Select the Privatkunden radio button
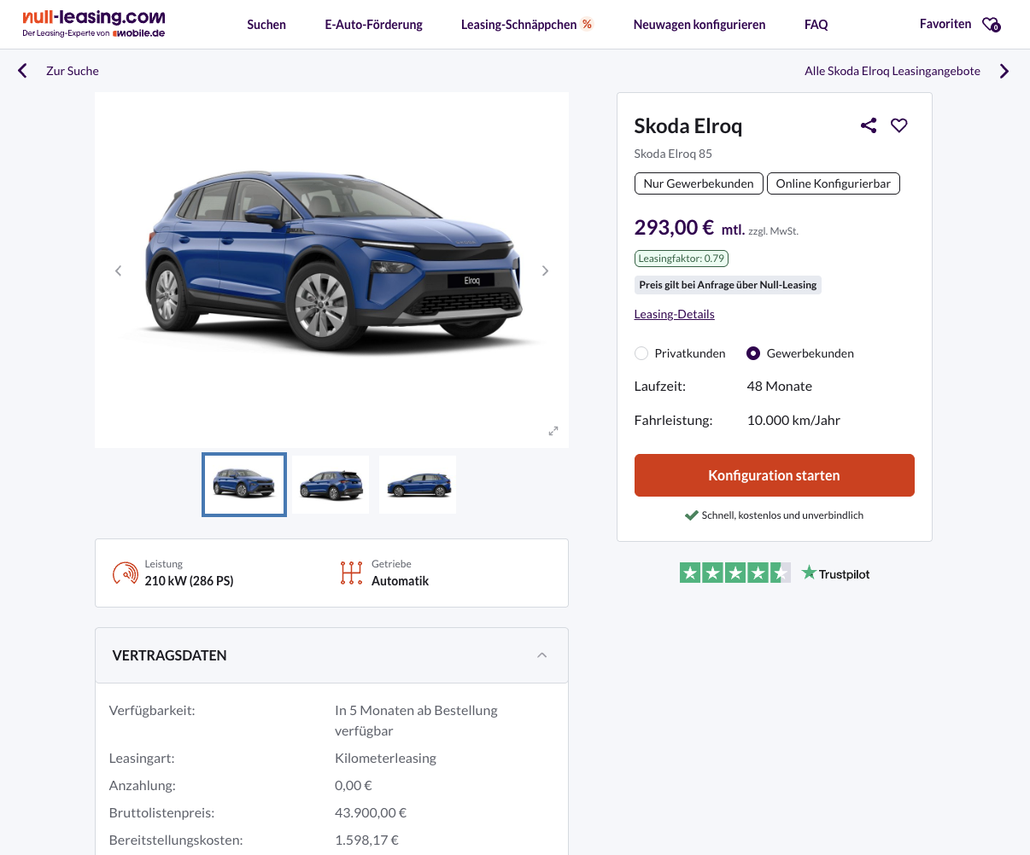1030x855 pixels. tap(641, 353)
